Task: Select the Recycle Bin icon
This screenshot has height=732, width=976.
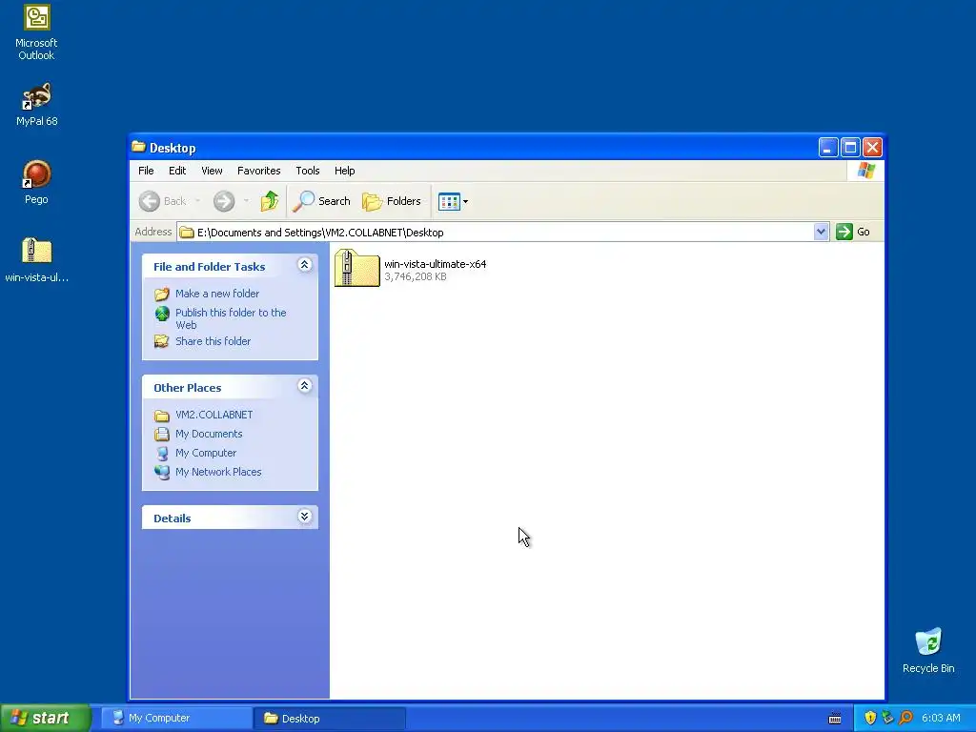Action: 928,650
